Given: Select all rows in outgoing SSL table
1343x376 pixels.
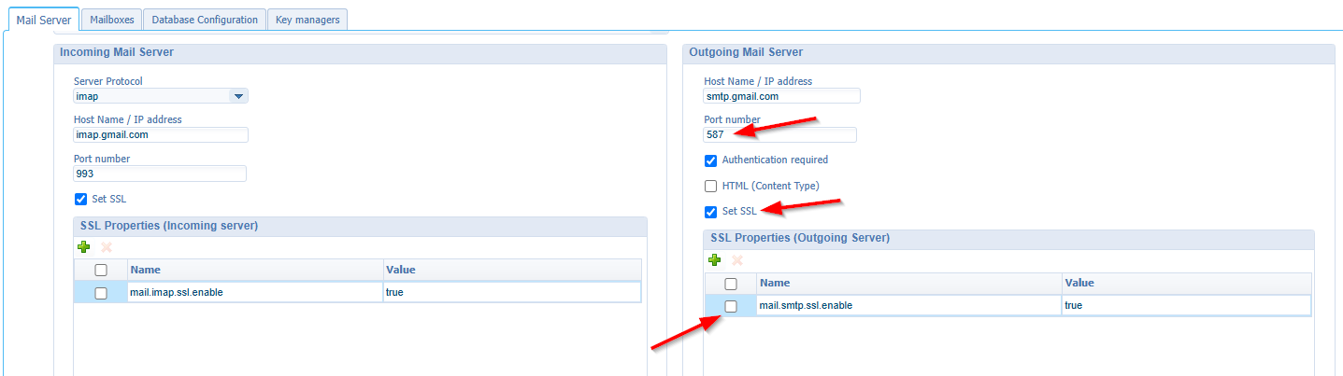Looking at the screenshot, I should 731,284.
